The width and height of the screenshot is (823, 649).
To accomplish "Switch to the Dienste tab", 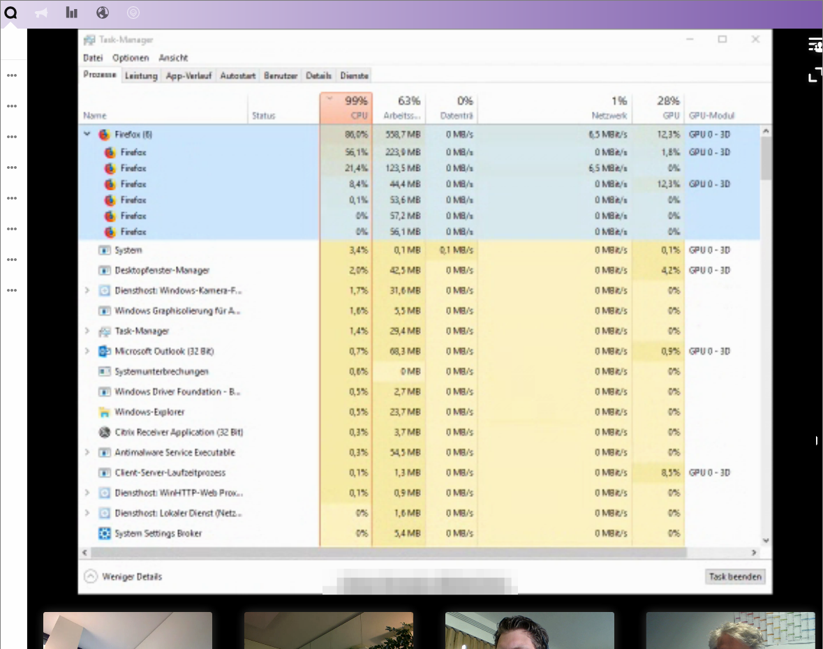I will pyautogui.click(x=355, y=76).
